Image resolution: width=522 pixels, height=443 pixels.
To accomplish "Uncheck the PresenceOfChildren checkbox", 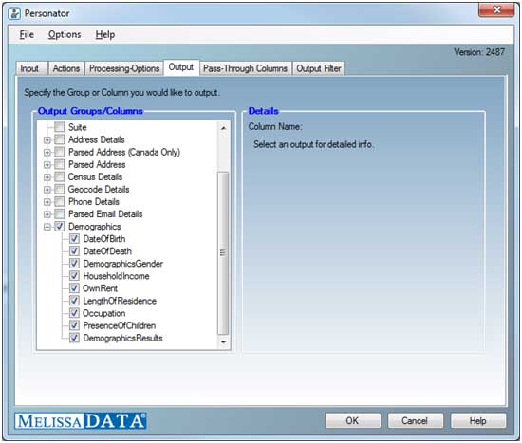I will click(x=74, y=325).
